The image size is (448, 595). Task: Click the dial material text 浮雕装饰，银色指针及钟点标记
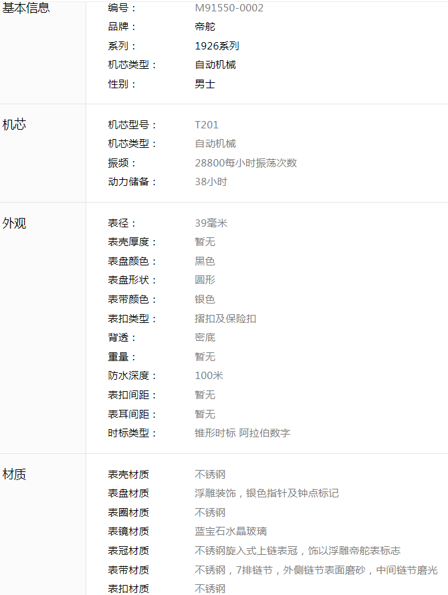point(267,493)
